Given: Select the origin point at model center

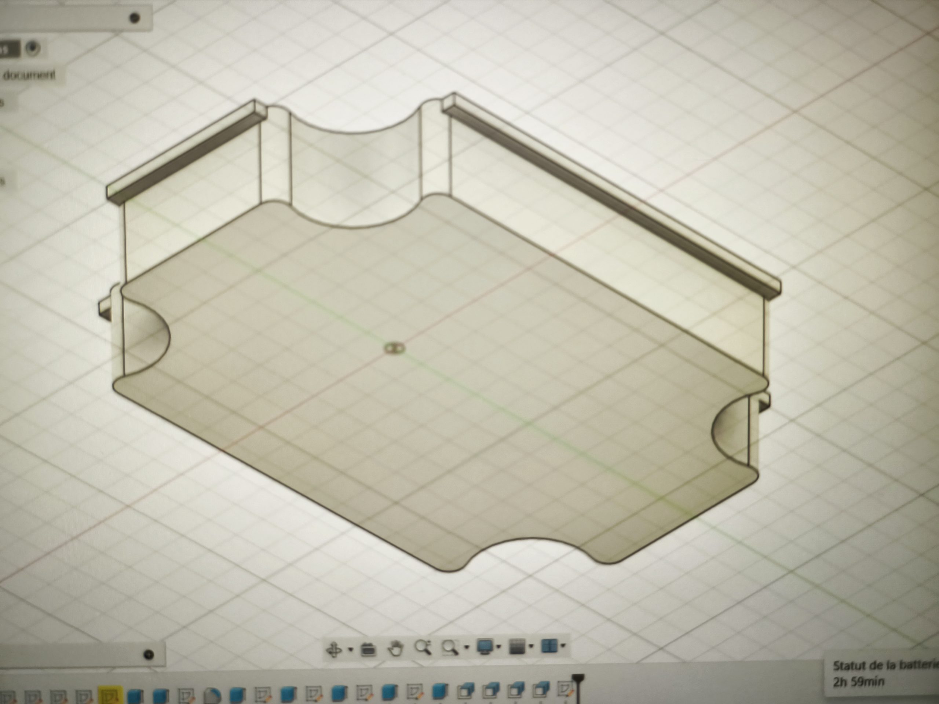Looking at the screenshot, I should (395, 349).
